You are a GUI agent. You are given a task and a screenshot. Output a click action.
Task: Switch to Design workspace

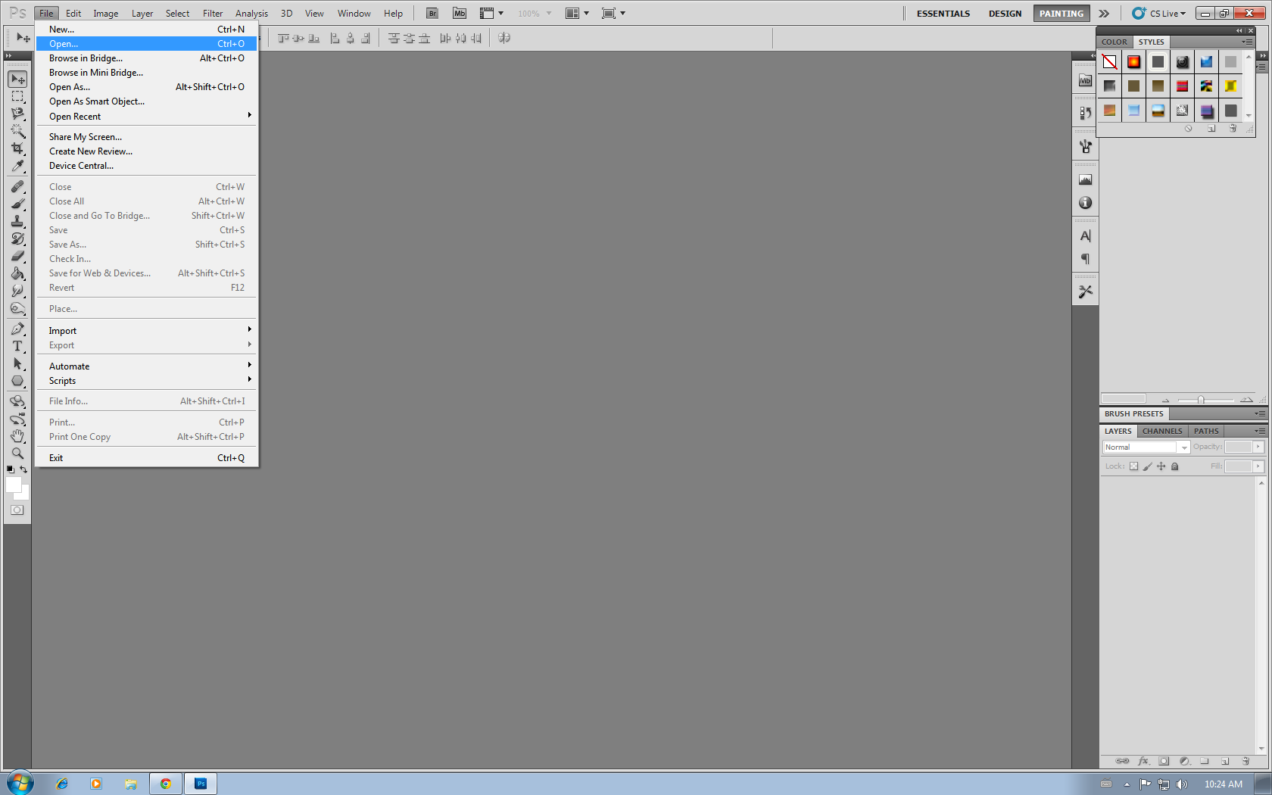point(1005,14)
